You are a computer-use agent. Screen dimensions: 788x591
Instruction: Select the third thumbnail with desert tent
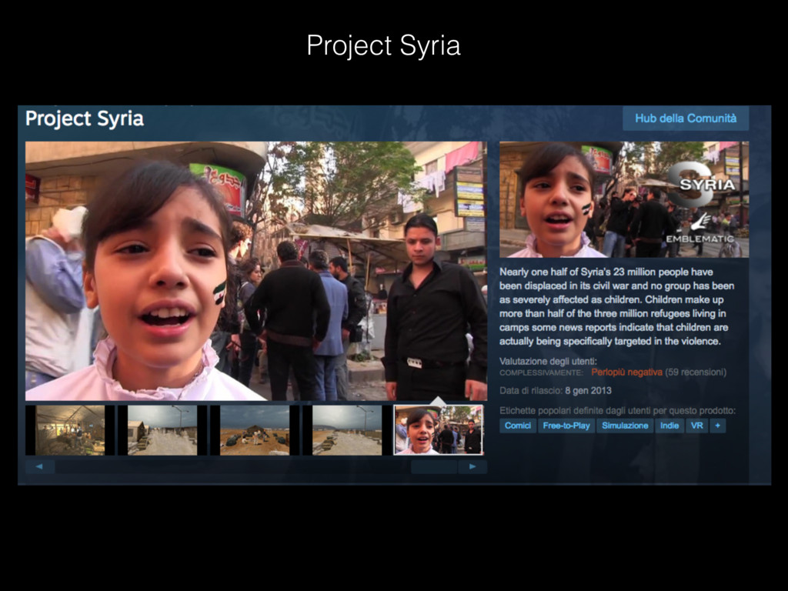point(254,430)
